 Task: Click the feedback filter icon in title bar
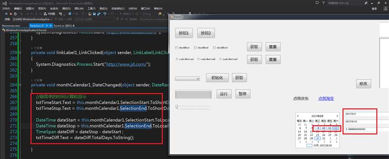[323, 3]
